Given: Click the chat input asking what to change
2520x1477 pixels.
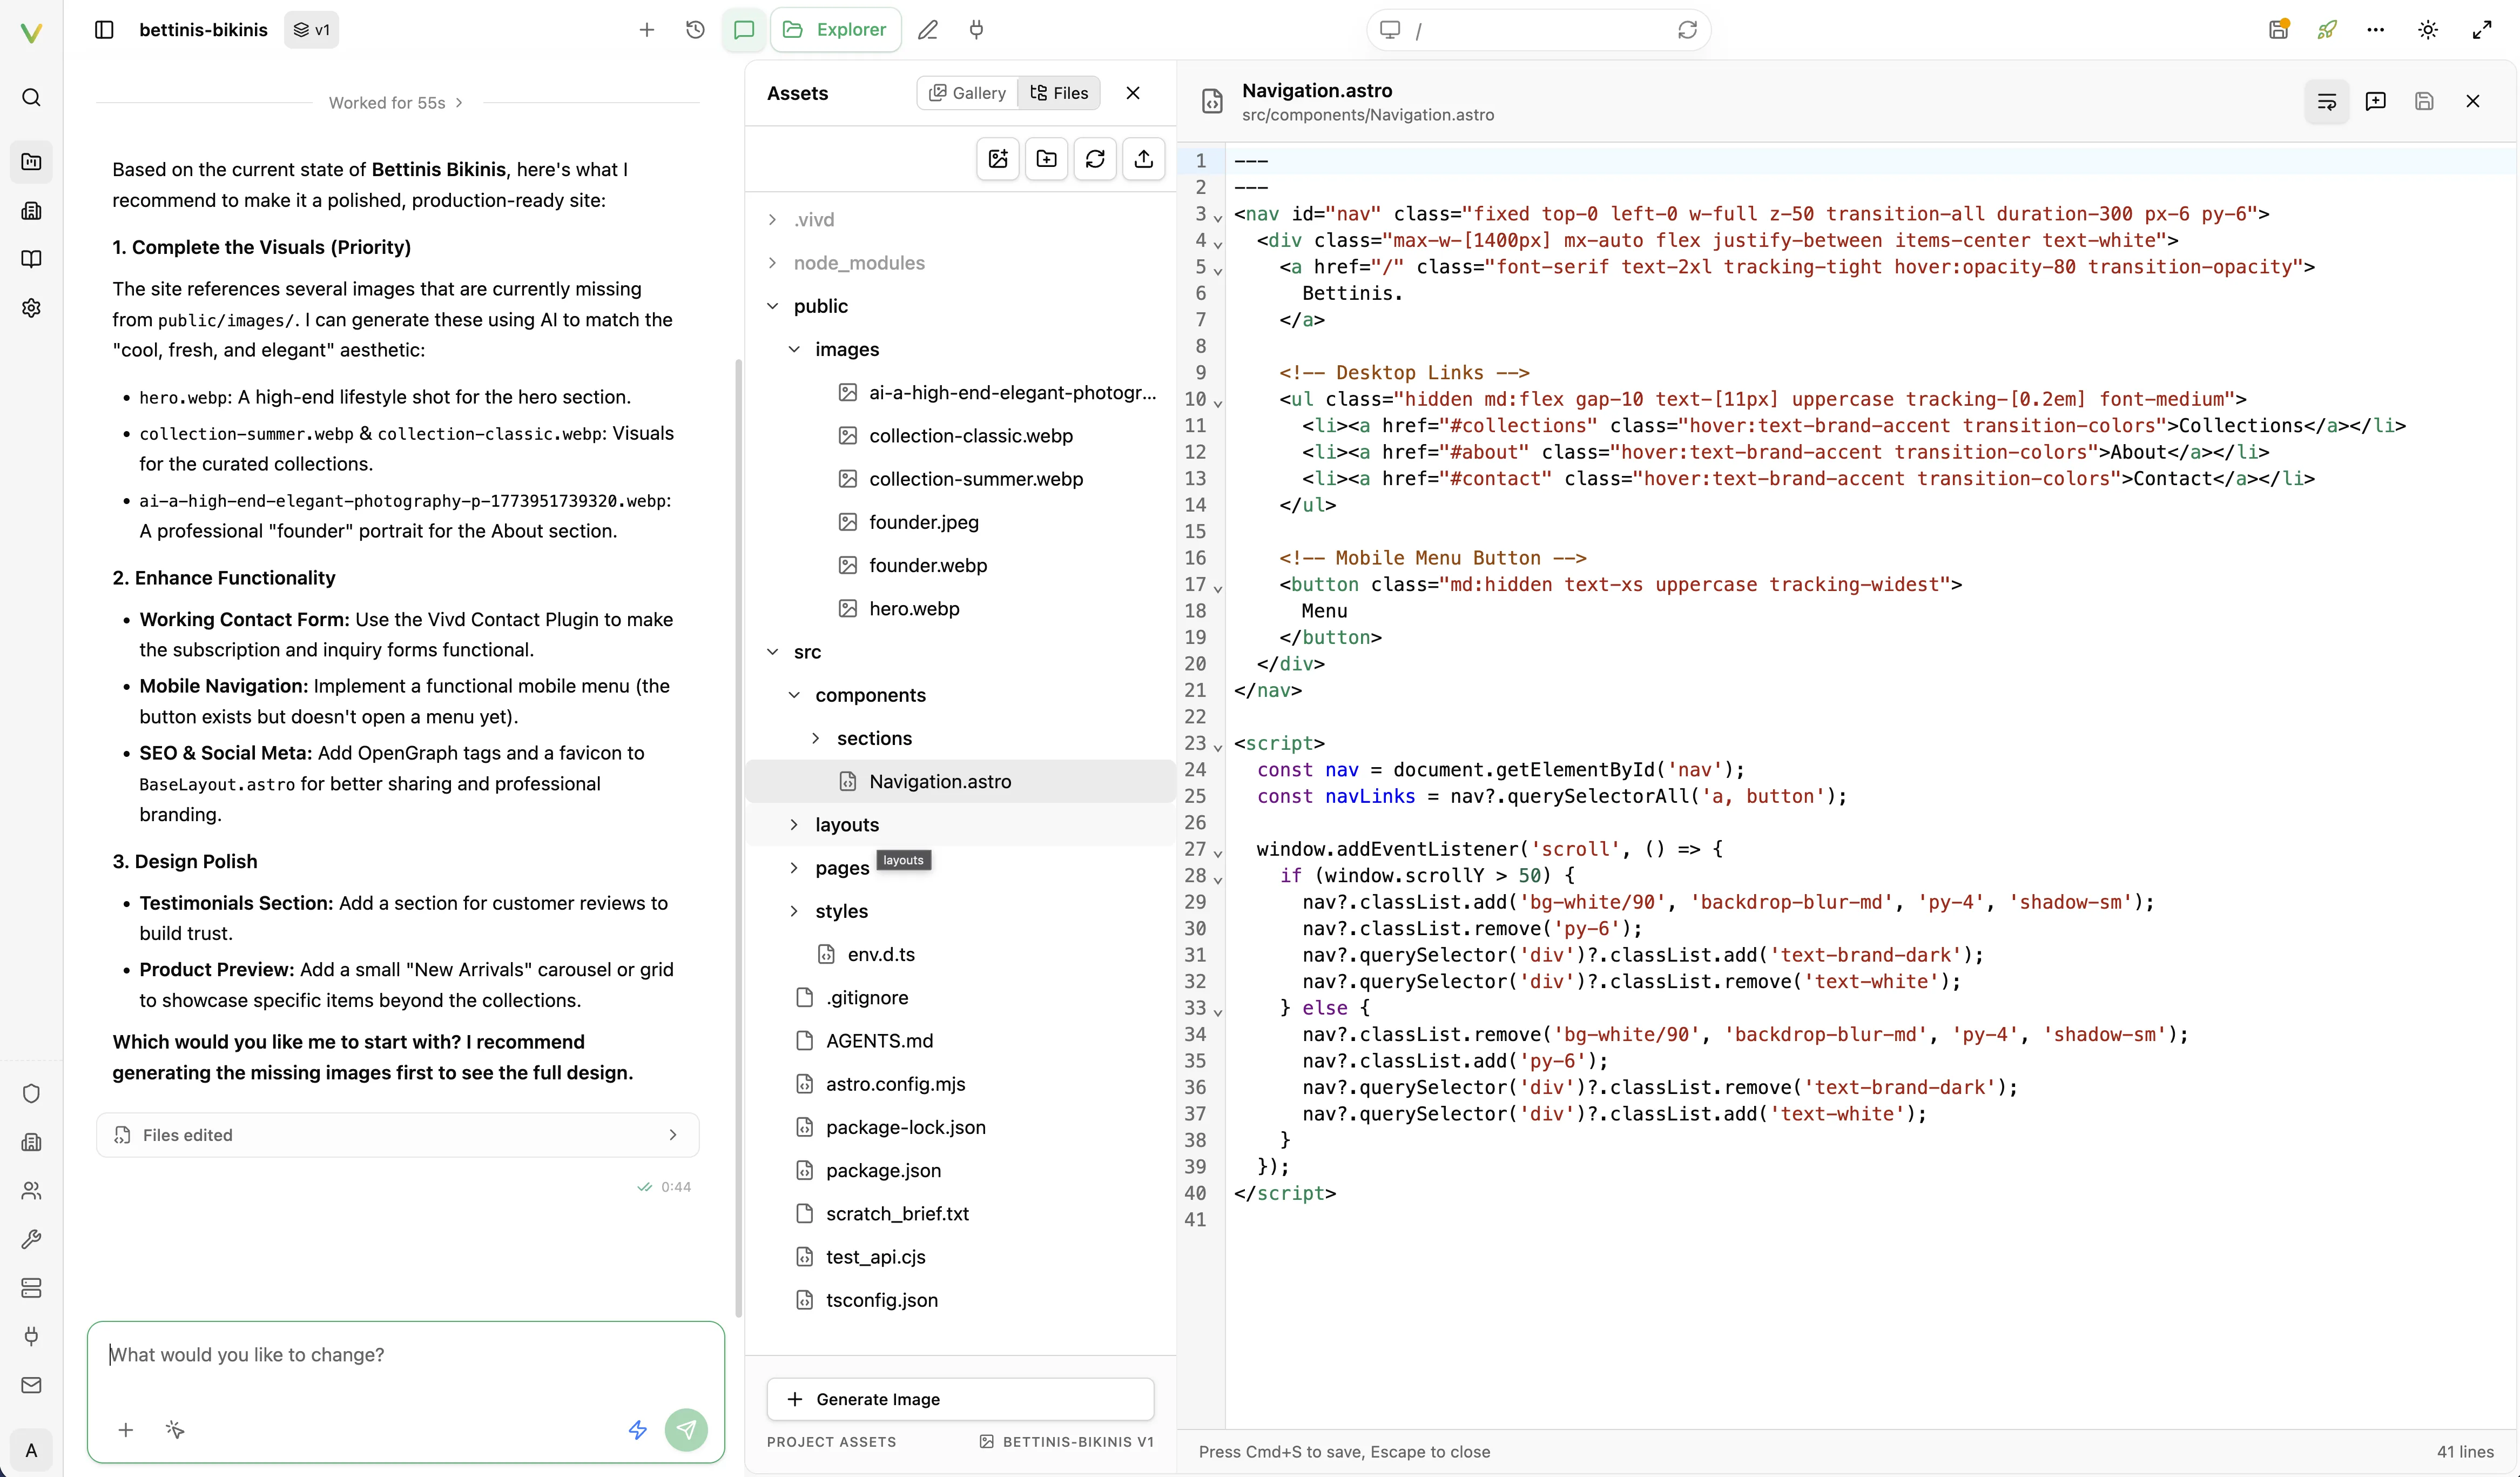Looking at the screenshot, I should pos(405,1355).
